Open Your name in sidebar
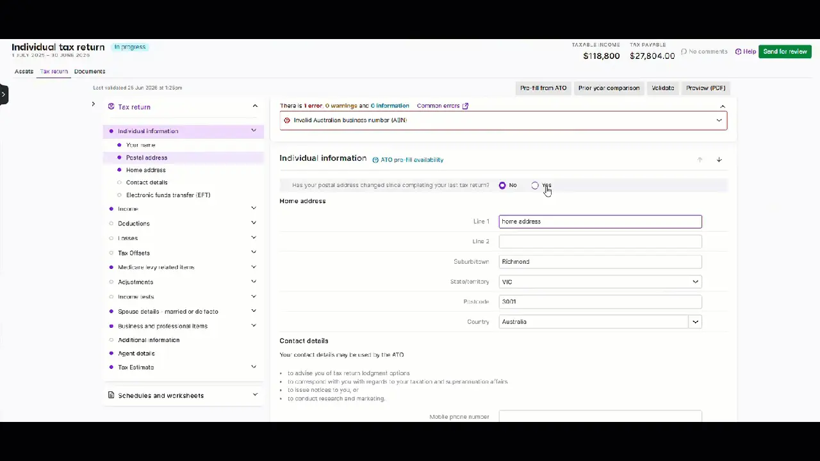 140,145
